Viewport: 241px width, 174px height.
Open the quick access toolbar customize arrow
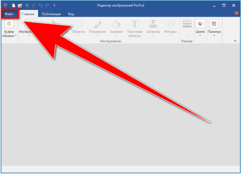(54, 6)
